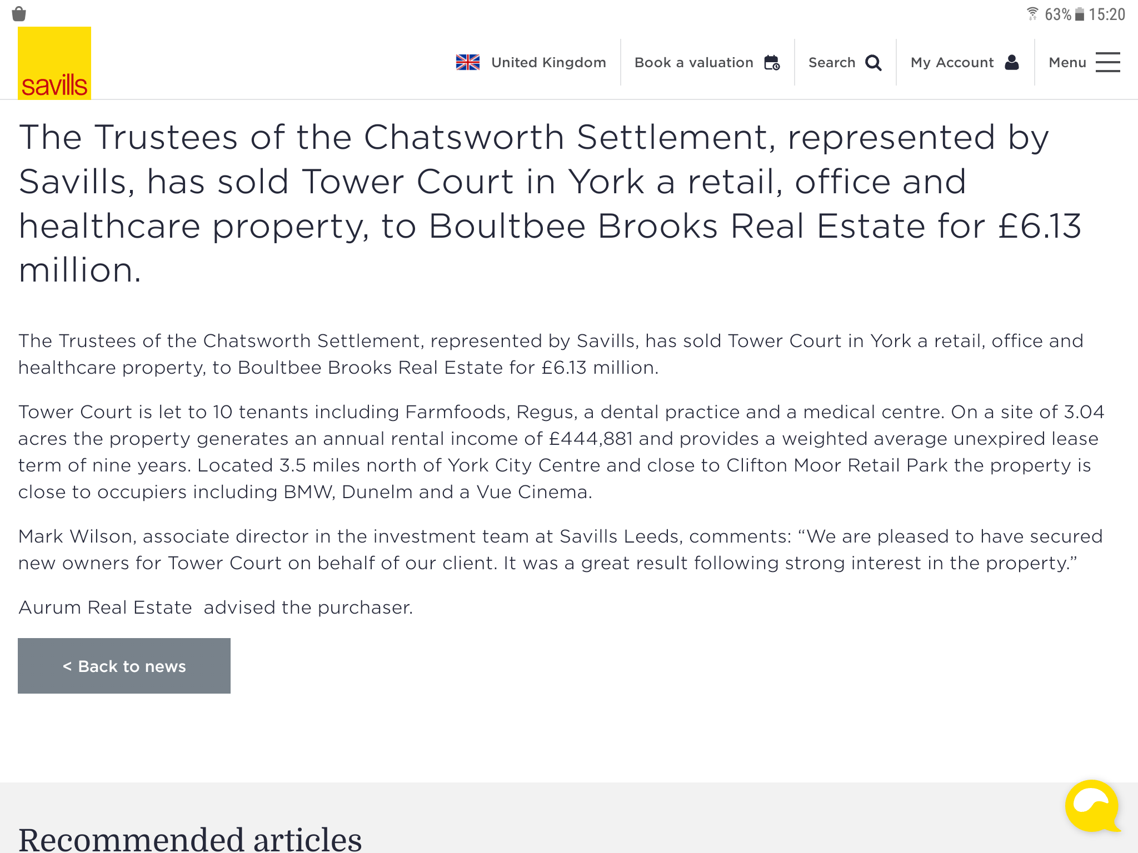Open the hamburger menu icon
The height and width of the screenshot is (853, 1138).
coord(1107,62)
